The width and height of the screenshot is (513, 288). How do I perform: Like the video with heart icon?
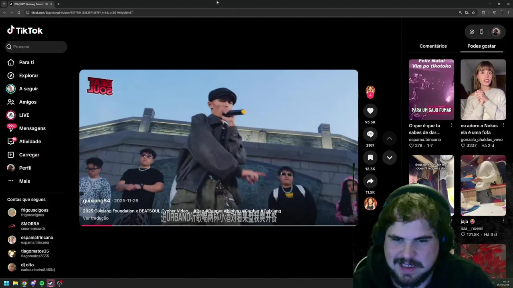370,111
